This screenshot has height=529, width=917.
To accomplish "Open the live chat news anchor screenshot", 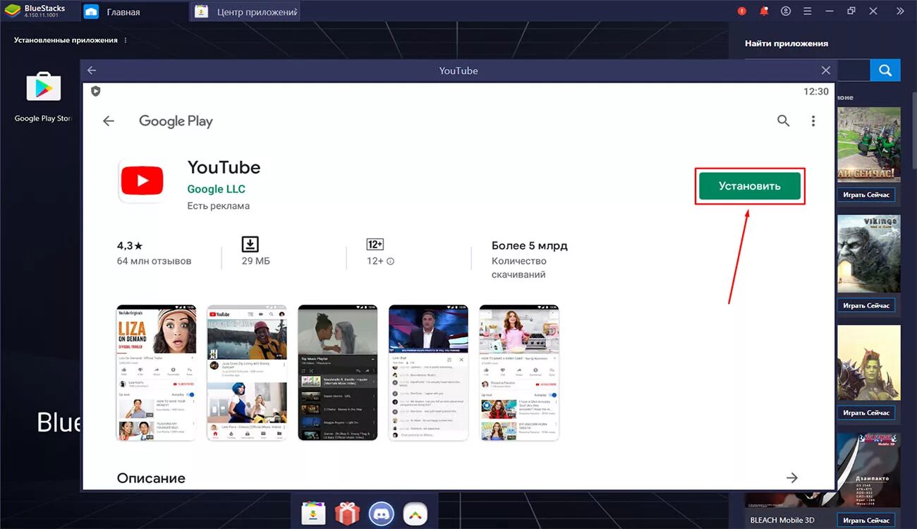I will [x=428, y=372].
